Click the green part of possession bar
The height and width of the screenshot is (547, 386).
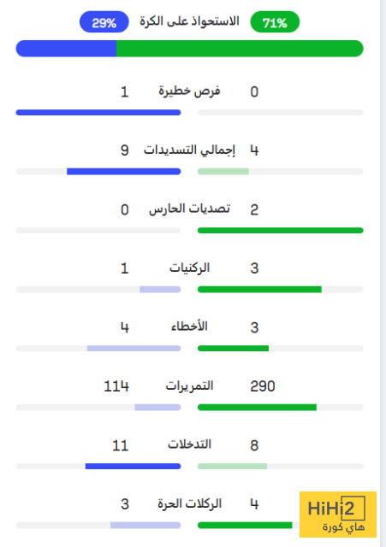pyautogui.click(x=240, y=49)
